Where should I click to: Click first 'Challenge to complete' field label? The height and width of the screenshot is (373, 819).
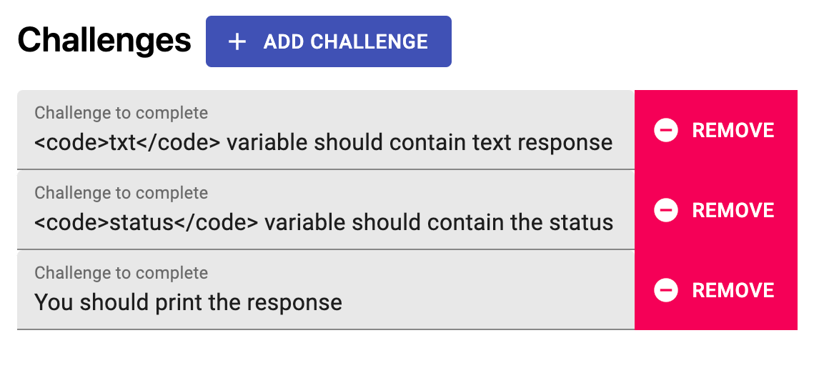[x=121, y=113]
